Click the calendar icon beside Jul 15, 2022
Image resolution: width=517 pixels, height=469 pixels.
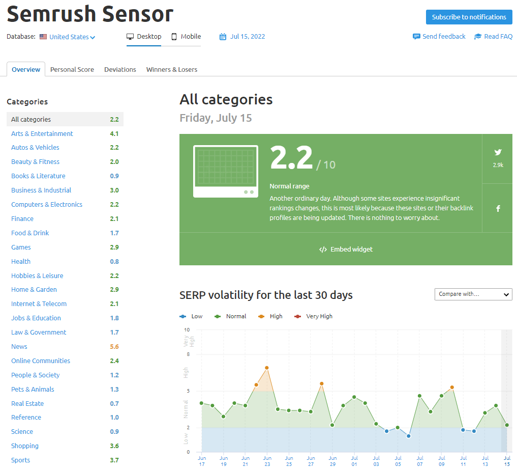(223, 37)
